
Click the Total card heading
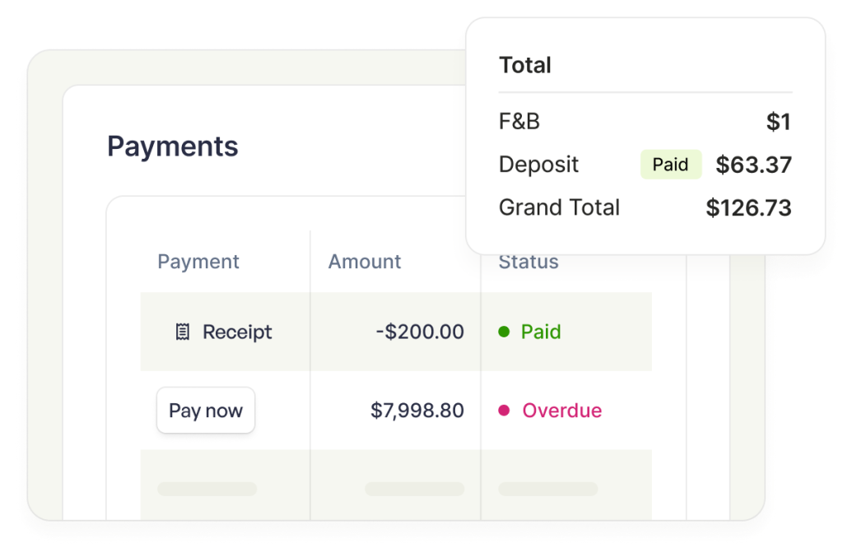click(525, 66)
